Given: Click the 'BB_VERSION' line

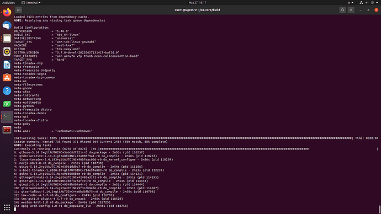Looking at the screenshot, I should [x=41, y=31].
